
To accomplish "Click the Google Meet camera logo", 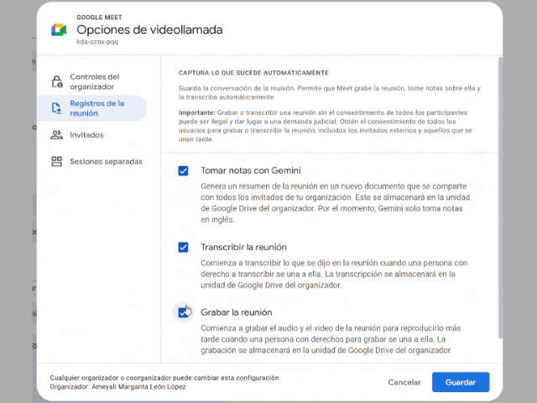I will [59, 30].
